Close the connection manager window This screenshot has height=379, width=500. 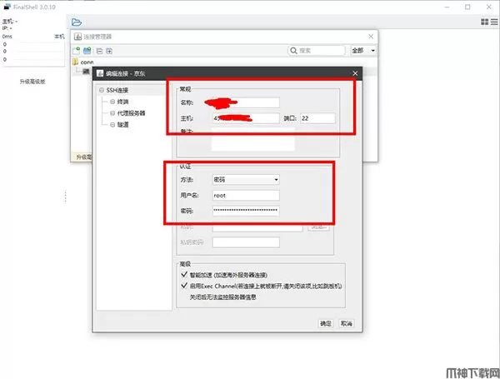[x=371, y=37]
